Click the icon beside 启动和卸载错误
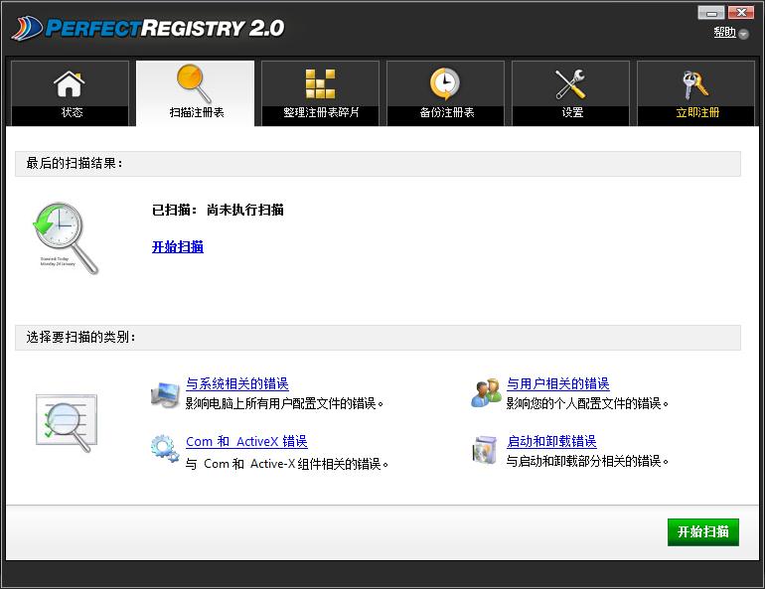Viewport: 765px width, 589px height. [486, 450]
